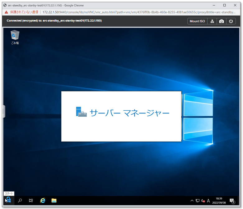243x209 pixels.
Task: Open the Windows Start button
Action: point(8,200)
